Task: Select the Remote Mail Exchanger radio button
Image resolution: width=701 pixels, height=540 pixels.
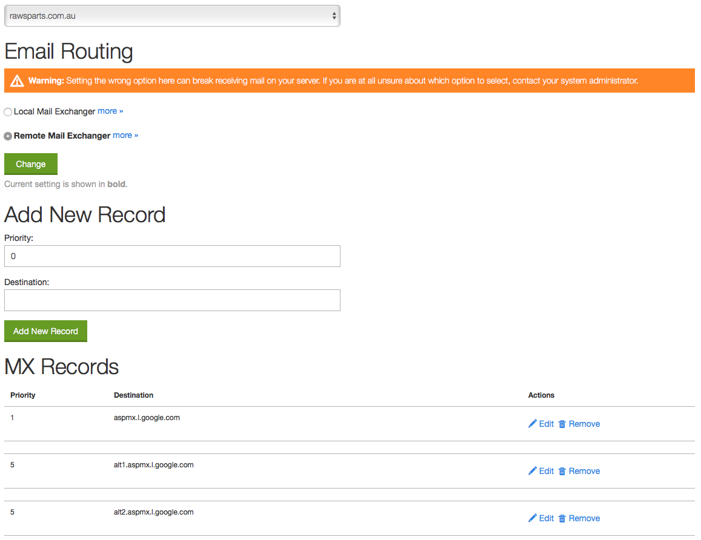Action: click(8, 136)
